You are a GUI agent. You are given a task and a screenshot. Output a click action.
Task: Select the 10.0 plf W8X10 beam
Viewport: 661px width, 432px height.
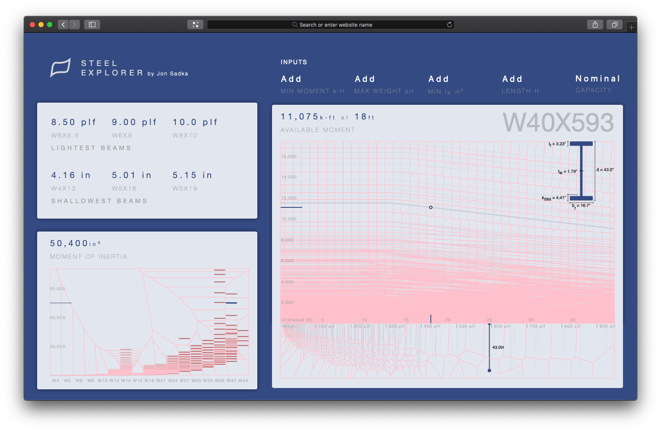coord(195,128)
